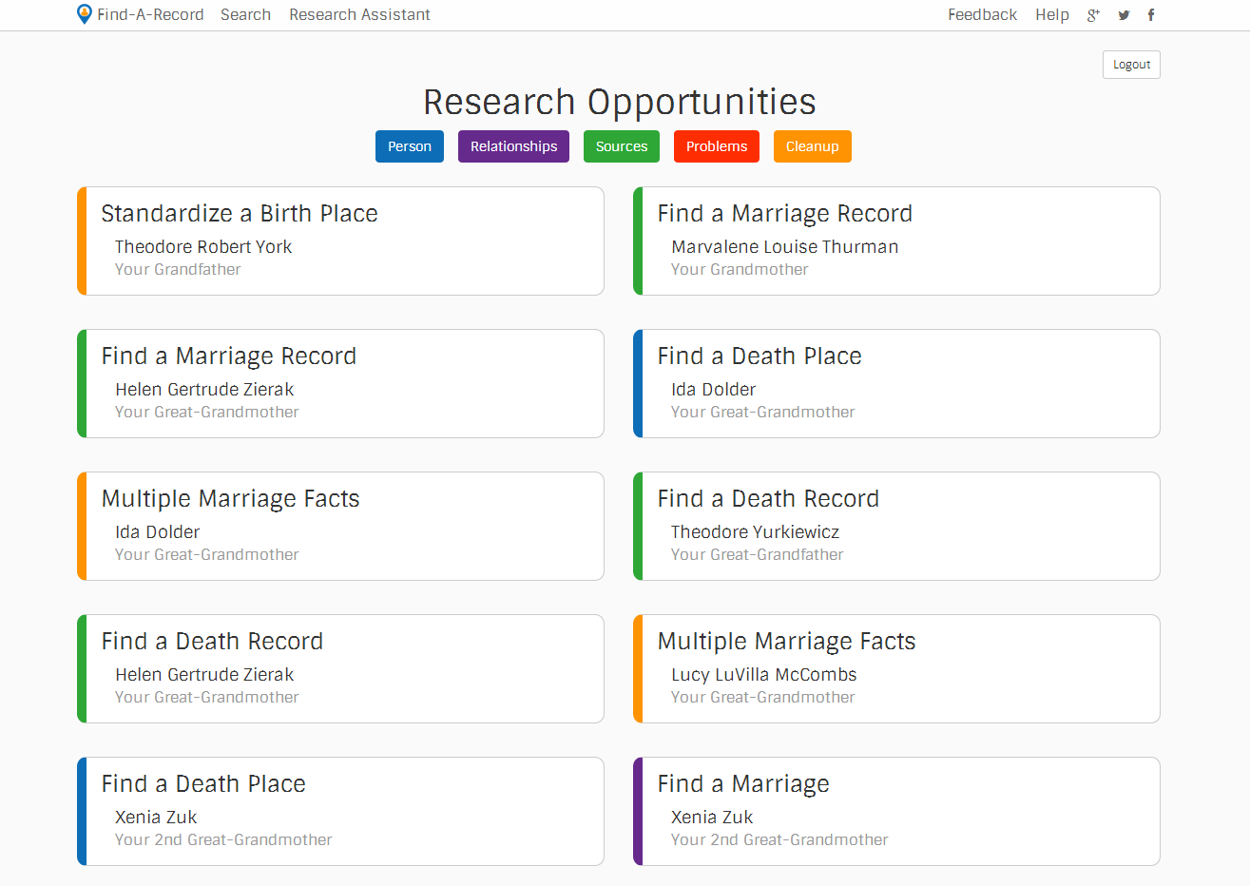Open Standardize a Birth Place card
Screen dimensions: 1250x886
340,241
